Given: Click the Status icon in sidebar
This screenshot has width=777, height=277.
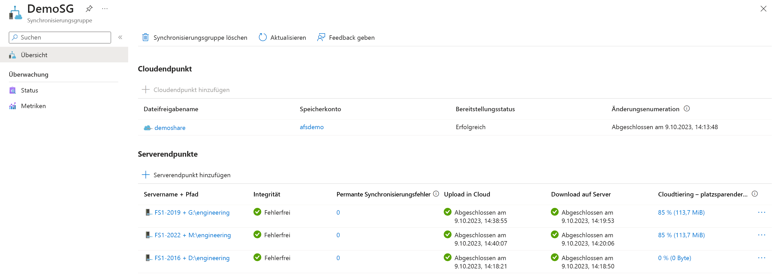Looking at the screenshot, I should [x=12, y=90].
